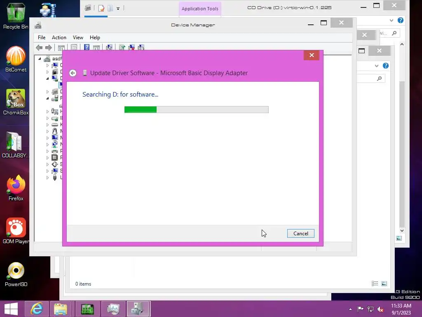Show hidden tray icons arrow
This screenshot has height=317, width=422.
[350, 309]
